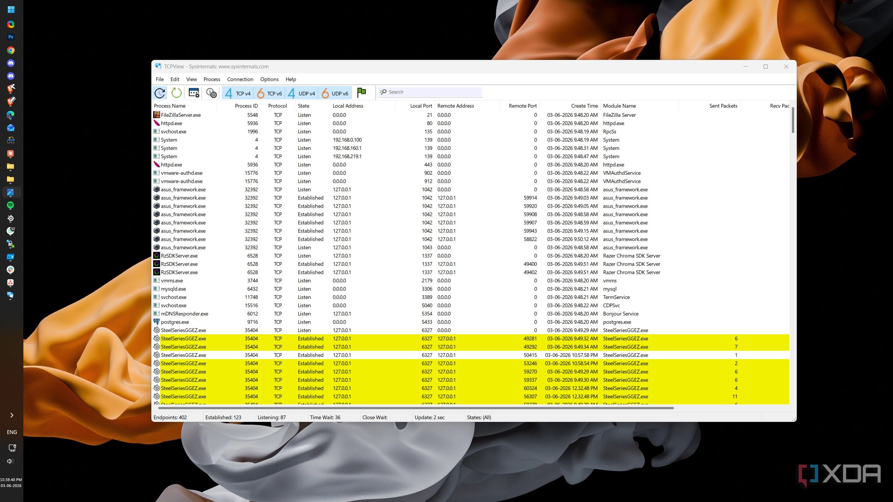Click the green flag states filter icon
893x502 pixels.
point(361,93)
